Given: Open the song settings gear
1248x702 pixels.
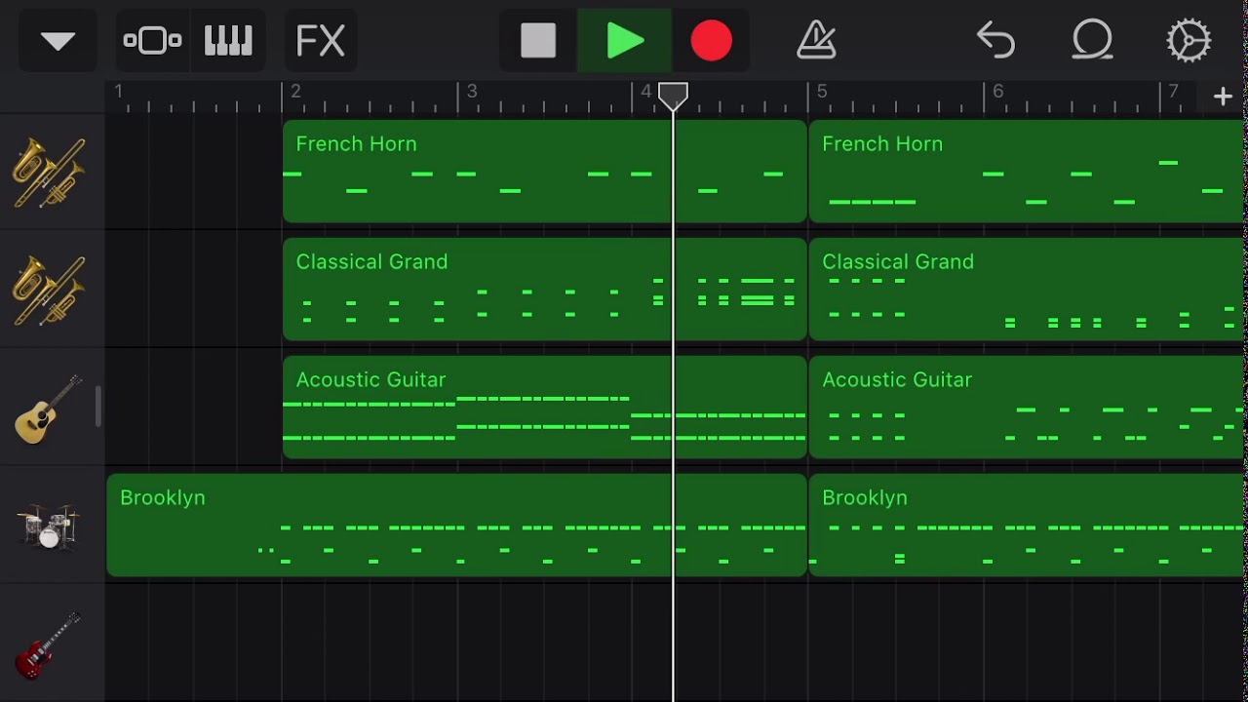Looking at the screenshot, I should pos(1189,41).
